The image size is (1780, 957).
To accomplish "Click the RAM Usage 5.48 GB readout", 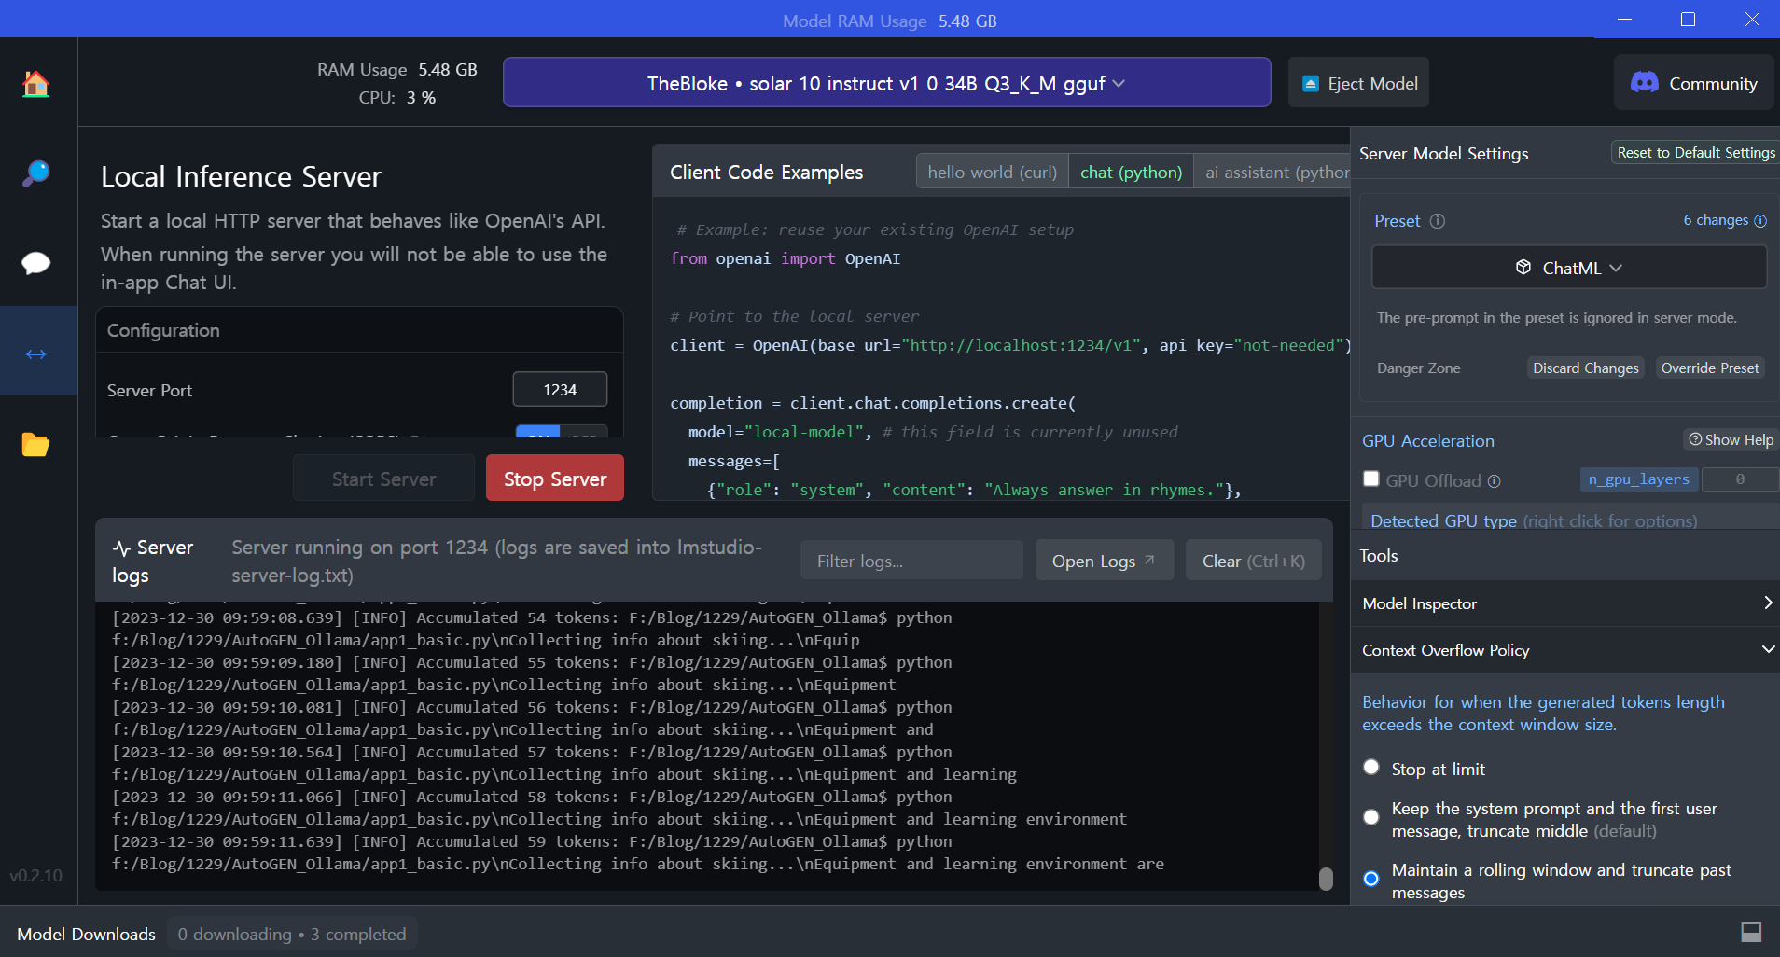I will tap(396, 70).
